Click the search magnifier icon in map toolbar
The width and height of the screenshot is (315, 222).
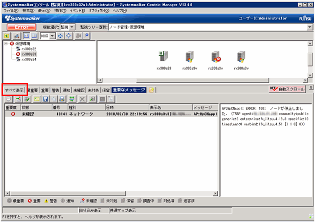click(86, 36)
